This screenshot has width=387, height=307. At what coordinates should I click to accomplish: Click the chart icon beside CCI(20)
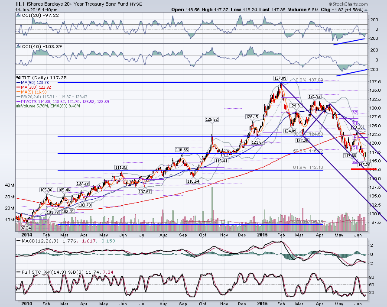click(19, 15)
